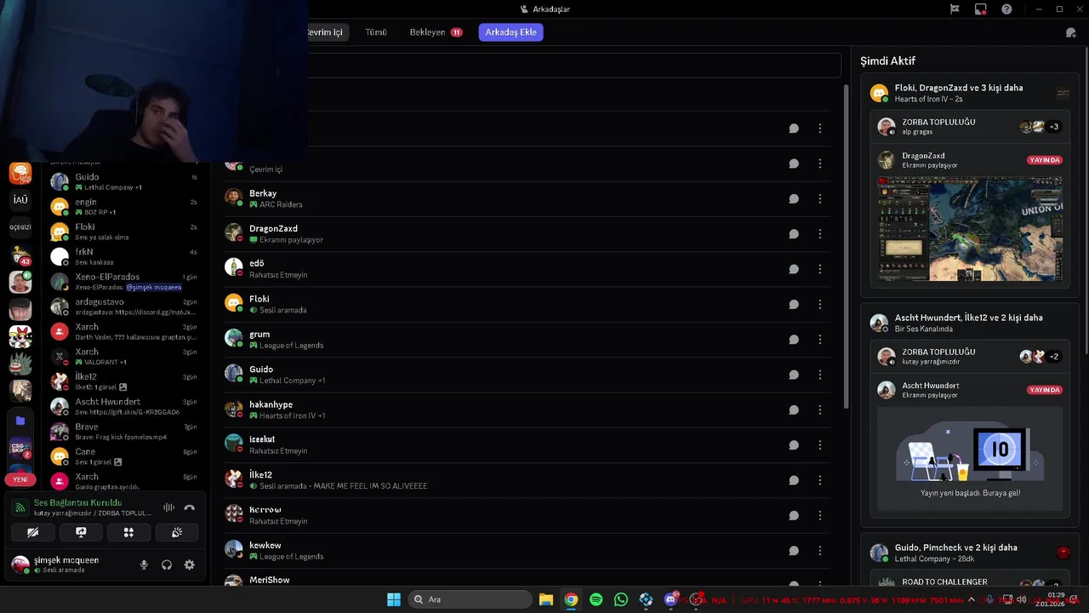Open Brave direct message
The width and height of the screenshot is (1089, 613).
click(x=124, y=432)
